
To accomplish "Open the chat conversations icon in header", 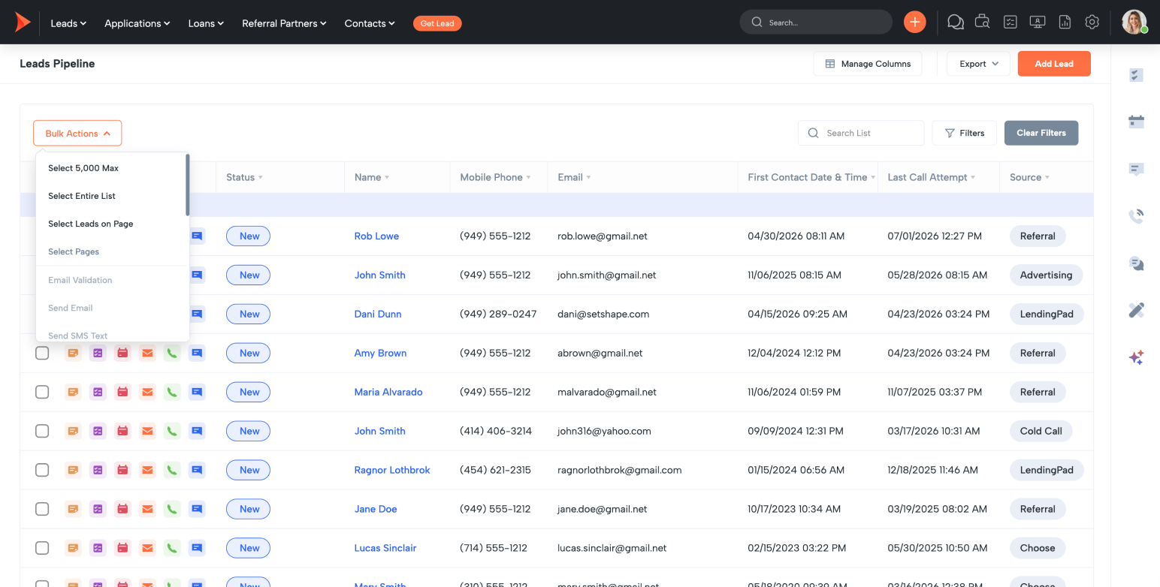I will [x=956, y=23].
